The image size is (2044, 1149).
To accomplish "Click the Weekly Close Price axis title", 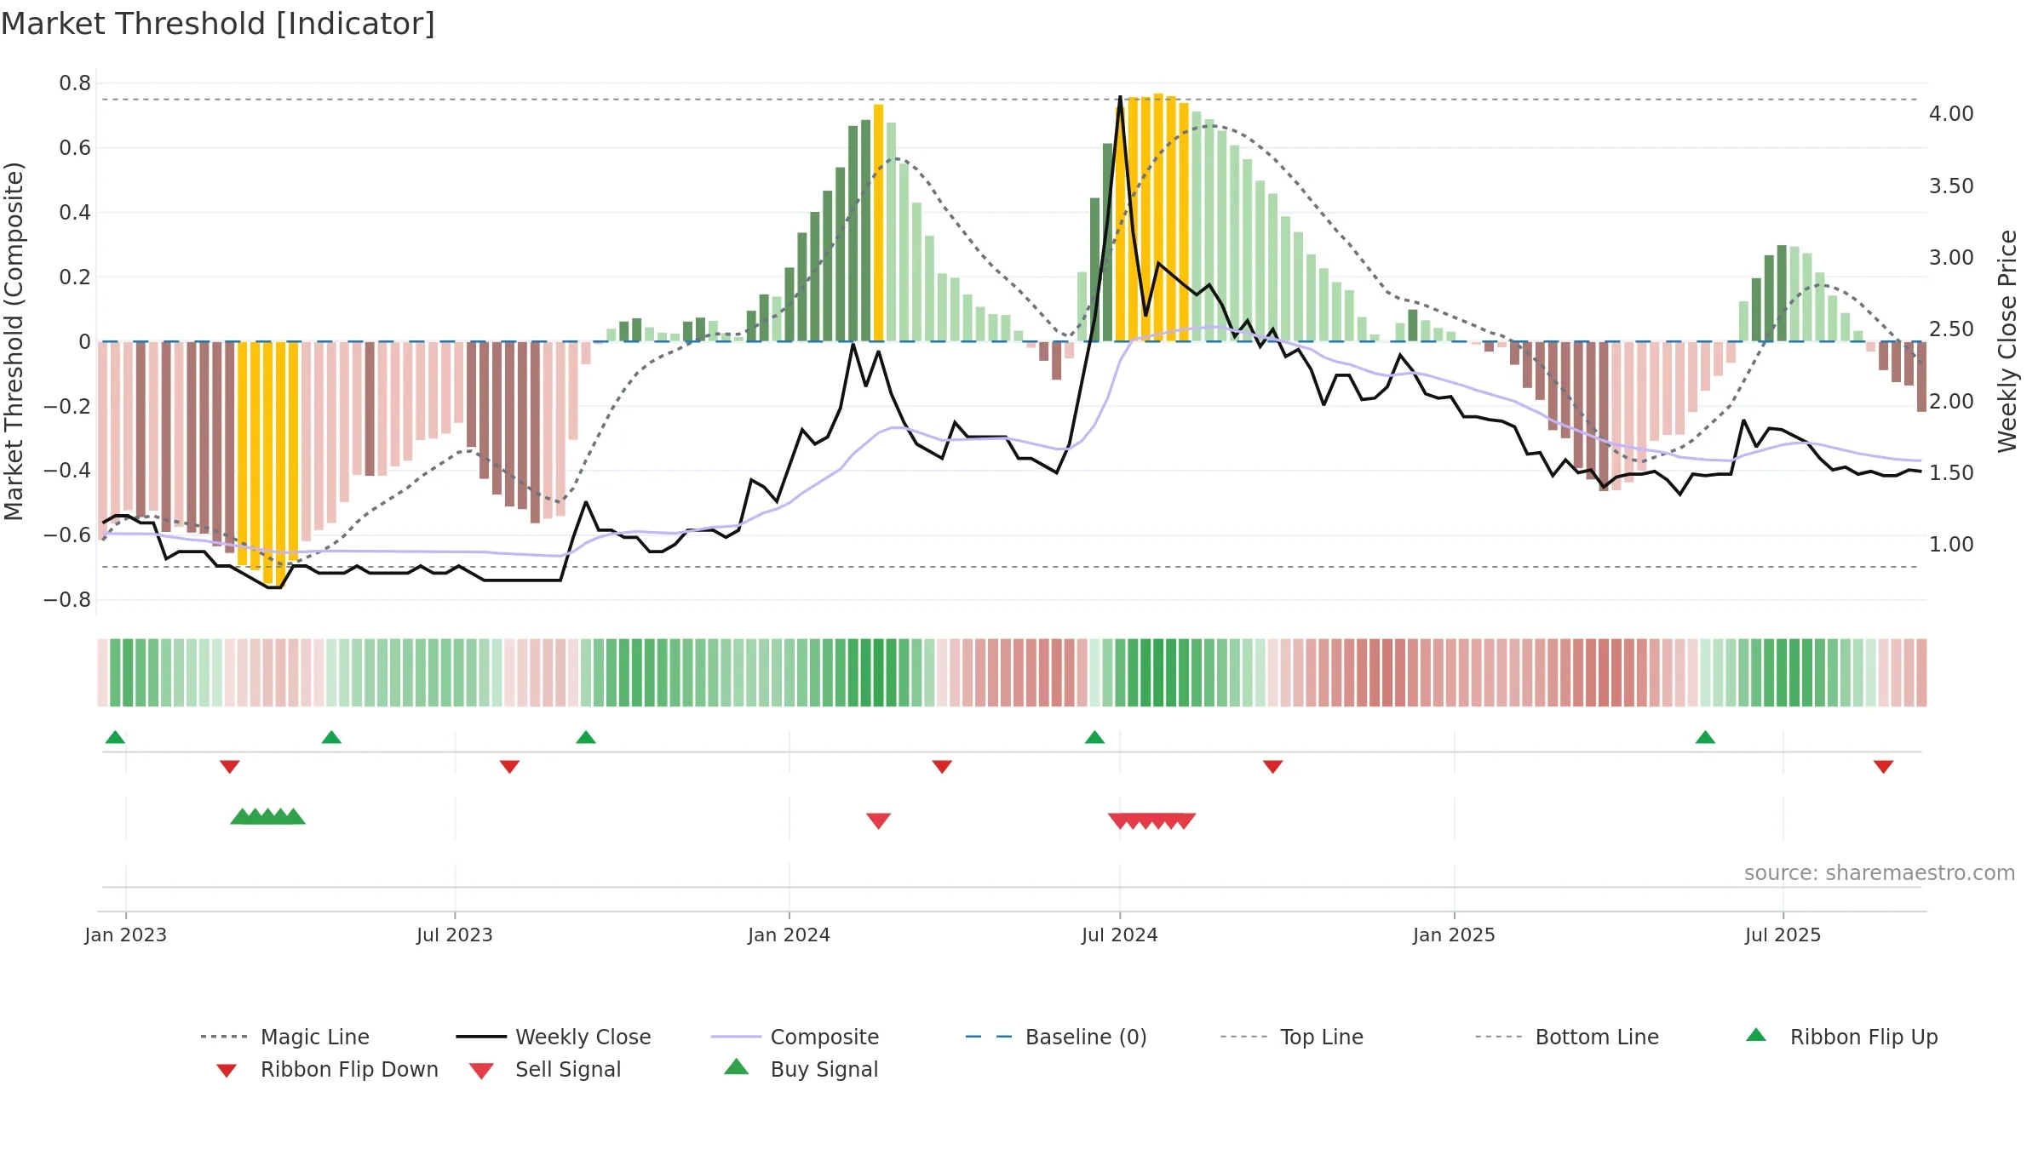I will [2007, 340].
